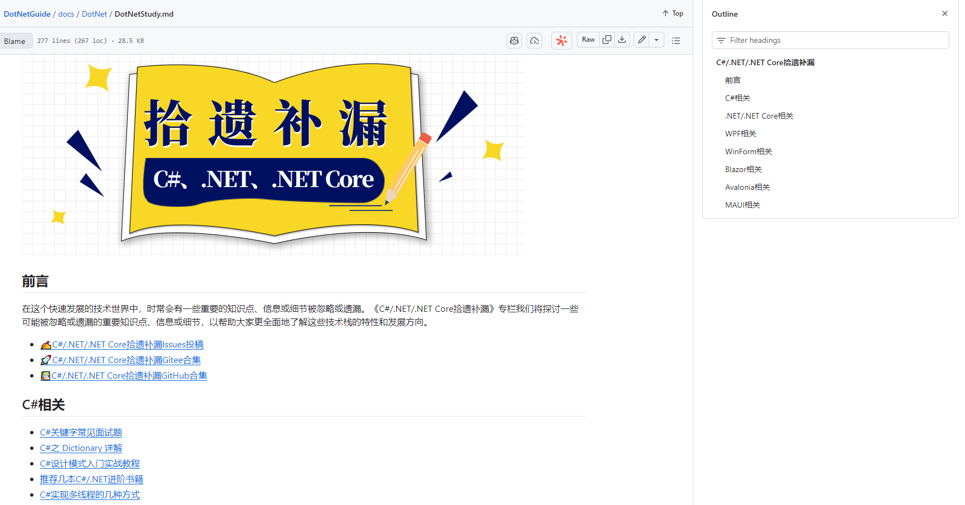Open the Copilot icon in file toolbar
965x505 pixels.
tap(514, 41)
